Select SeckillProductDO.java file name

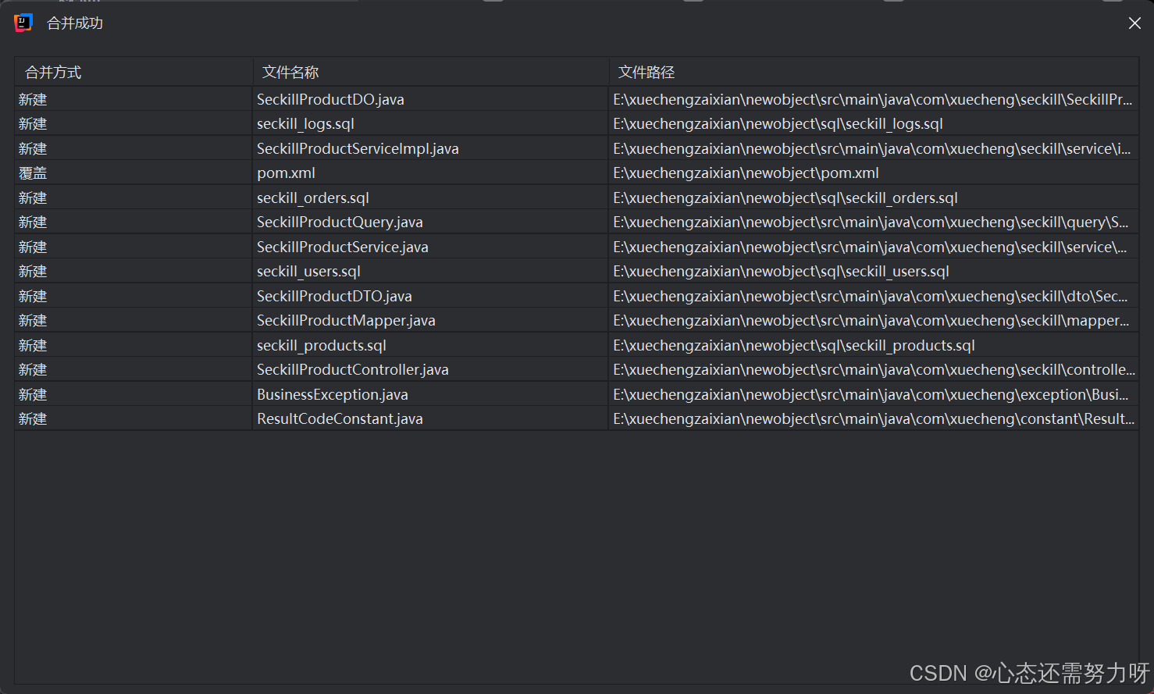(330, 99)
